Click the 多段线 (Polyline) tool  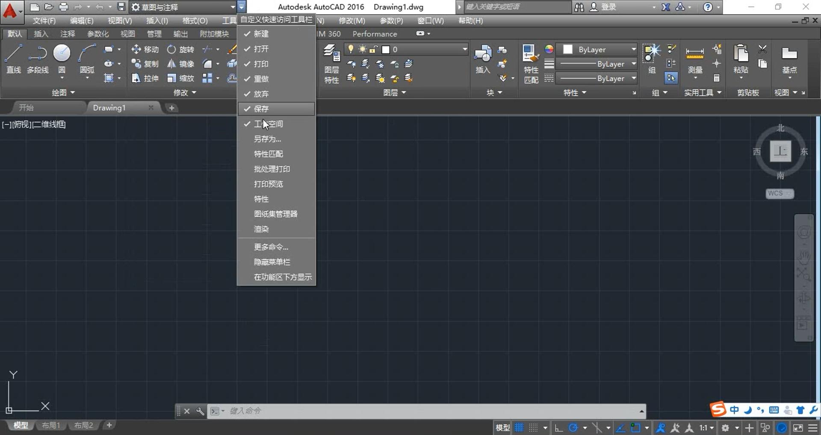(x=38, y=59)
